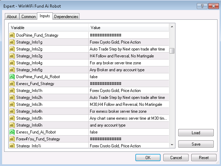Click the string icon beside DooPrime_Fund_Strategy
The height and width of the screenshot is (166, 221).
(x=12, y=35)
